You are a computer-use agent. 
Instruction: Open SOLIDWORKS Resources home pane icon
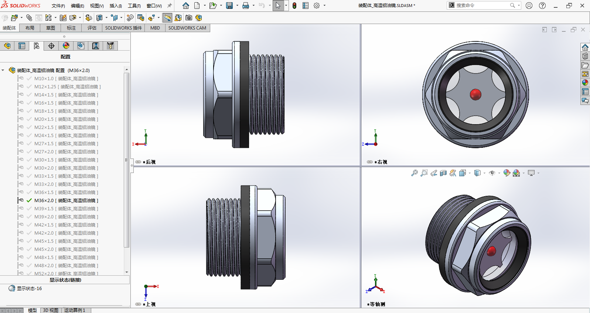coord(585,47)
